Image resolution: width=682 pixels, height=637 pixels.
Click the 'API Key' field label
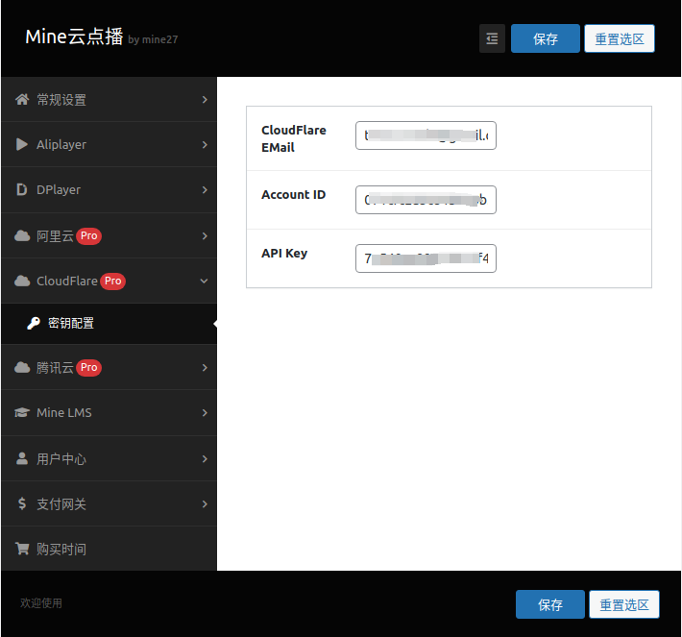pyautogui.click(x=284, y=254)
